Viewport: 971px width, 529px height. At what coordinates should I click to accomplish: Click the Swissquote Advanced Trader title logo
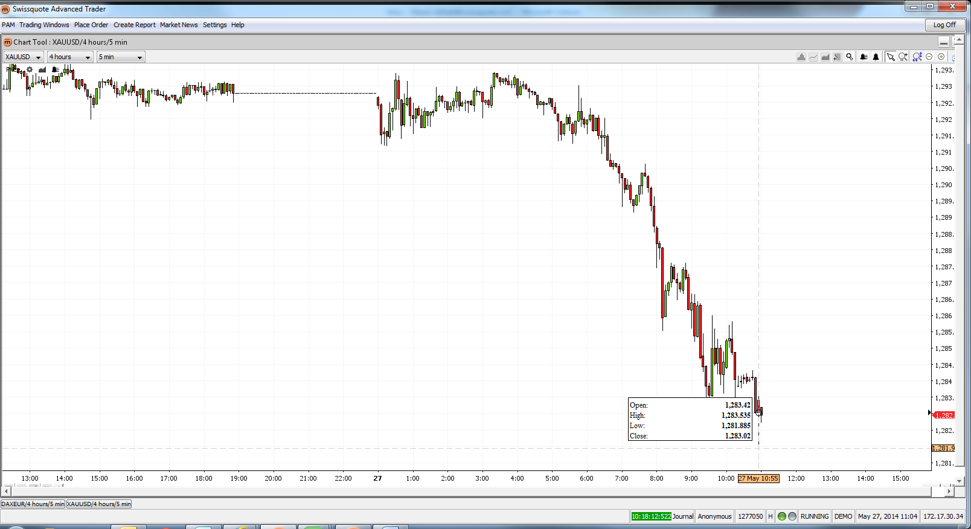[5, 9]
